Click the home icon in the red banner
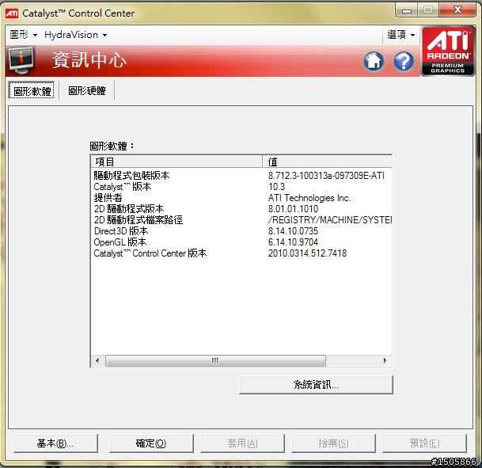Screen dimensions: 482x468 (x=374, y=61)
